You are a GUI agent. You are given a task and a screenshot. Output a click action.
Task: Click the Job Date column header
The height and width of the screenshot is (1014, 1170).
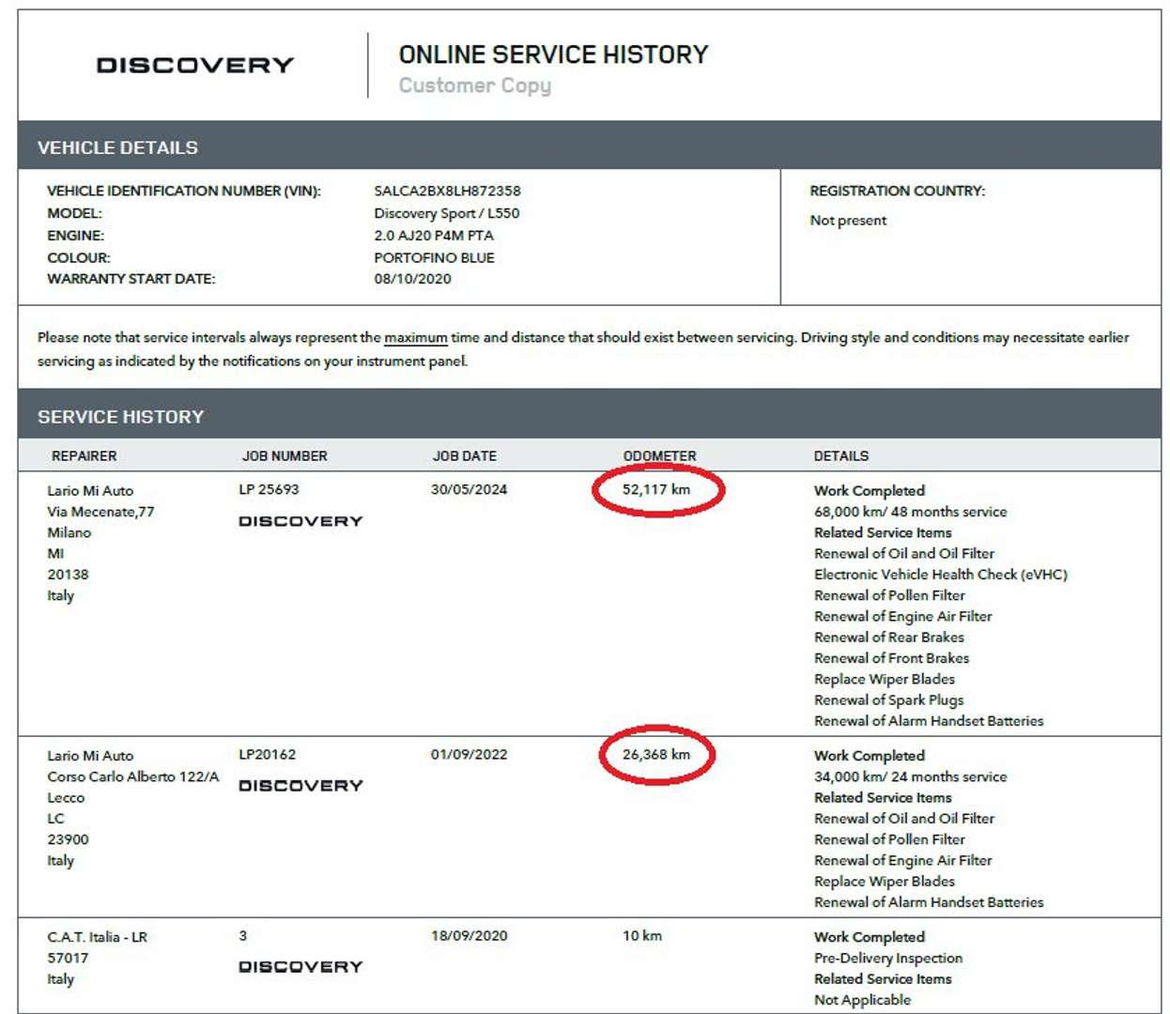(x=465, y=456)
